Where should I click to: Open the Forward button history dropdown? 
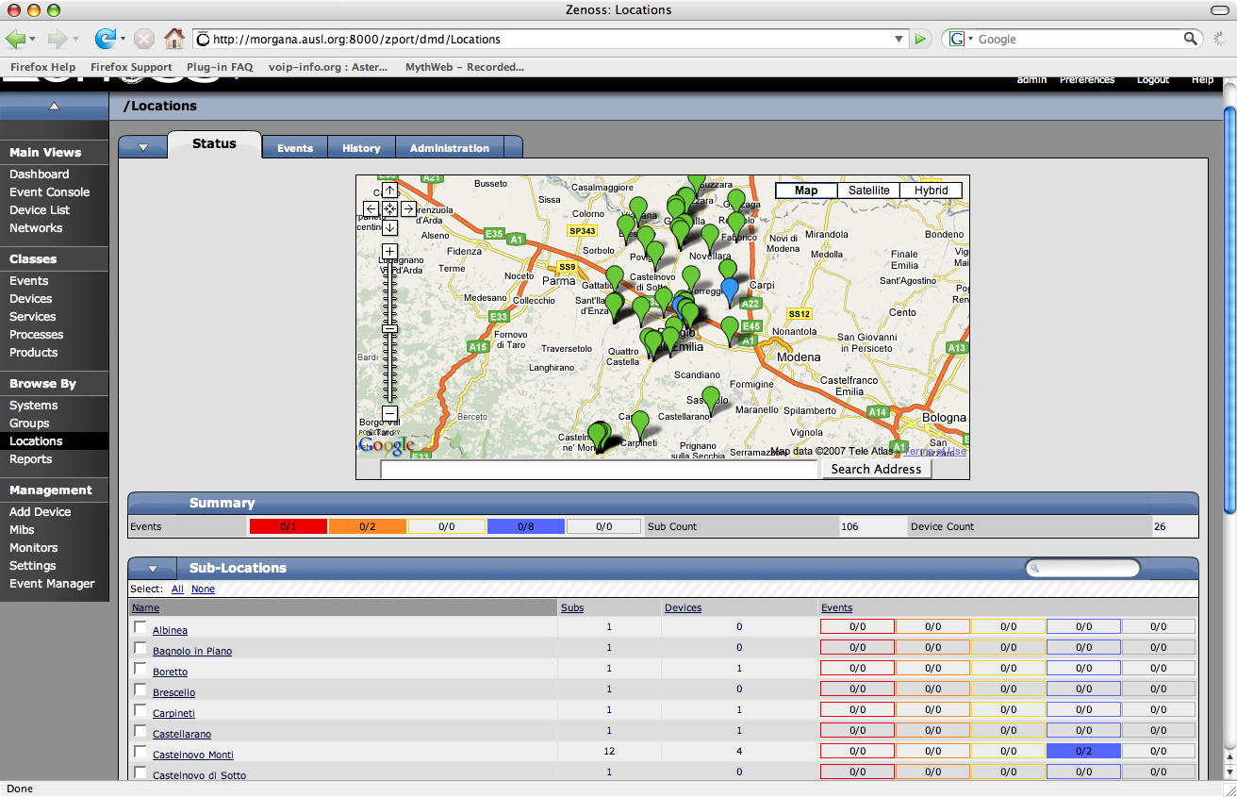click(x=74, y=40)
